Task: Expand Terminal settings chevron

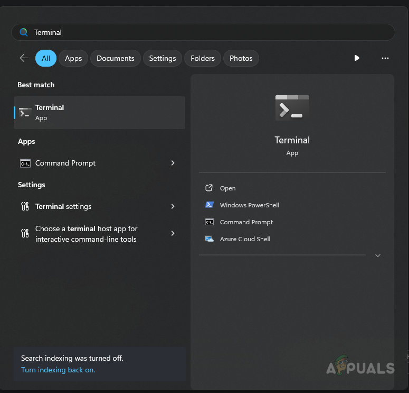Action: (173, 206)
